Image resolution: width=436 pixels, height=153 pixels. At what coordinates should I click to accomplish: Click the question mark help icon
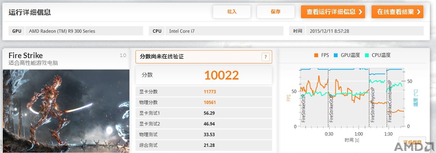tap(266, 57)
